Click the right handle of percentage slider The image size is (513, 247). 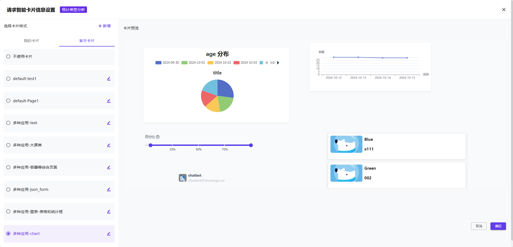coord(251,145)
